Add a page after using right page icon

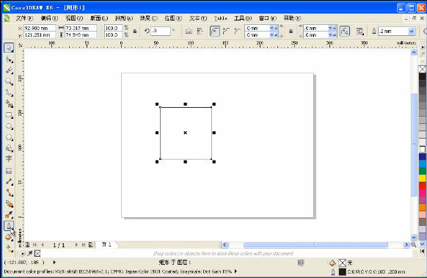point(91,245)
